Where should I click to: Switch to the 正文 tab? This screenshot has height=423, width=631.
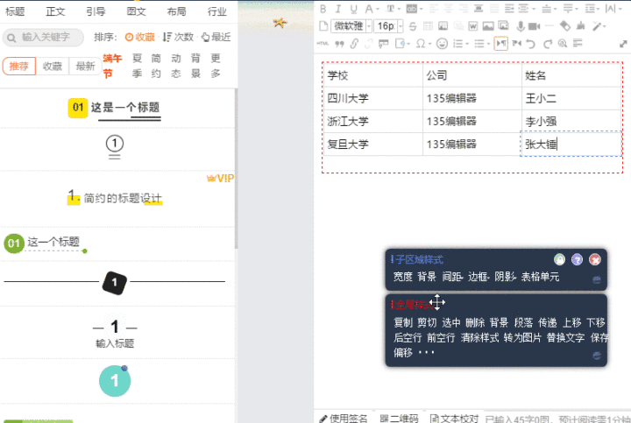(55, 11)
